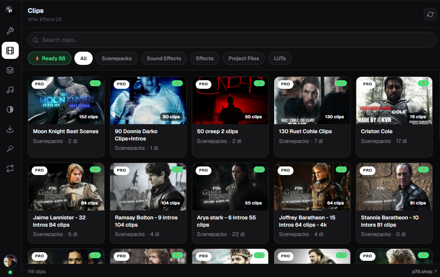The image size is (440, 277).
Task: Filter by Effects category
Action: coord(205,58)
